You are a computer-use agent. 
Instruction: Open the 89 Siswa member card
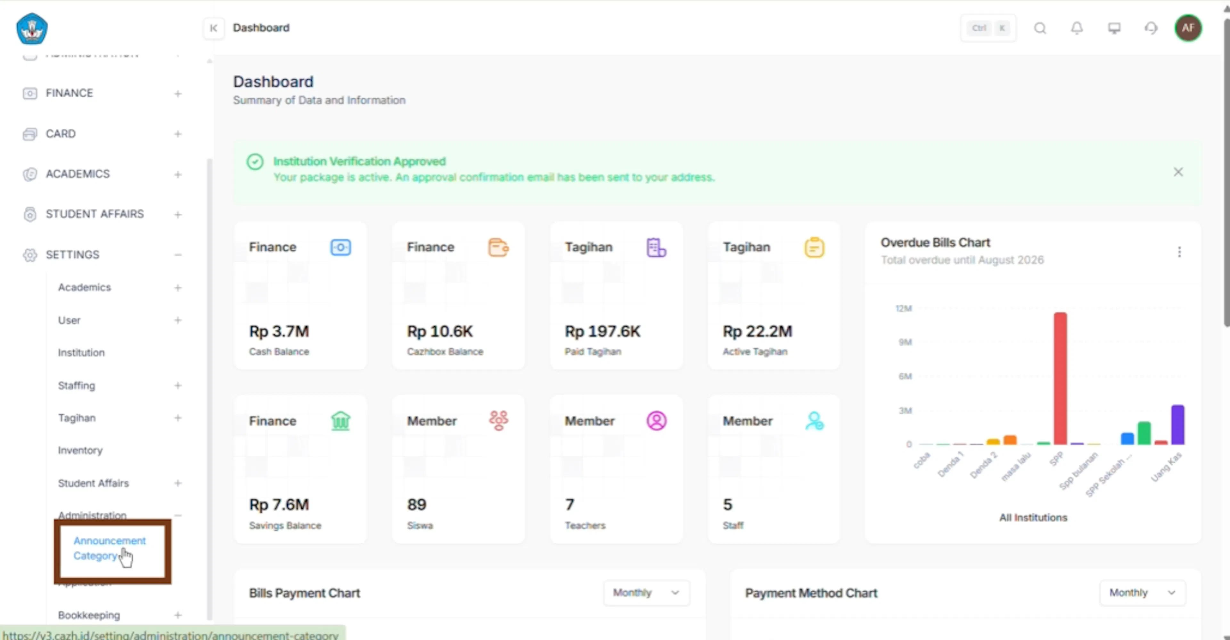coord(458,469)
